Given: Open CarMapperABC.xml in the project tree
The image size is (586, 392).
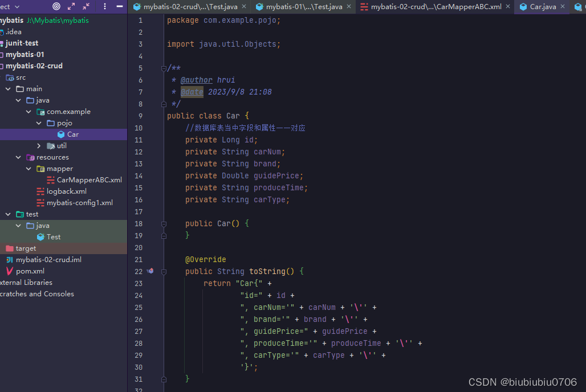Looking at the screenshot, I should tap(89, 180).
